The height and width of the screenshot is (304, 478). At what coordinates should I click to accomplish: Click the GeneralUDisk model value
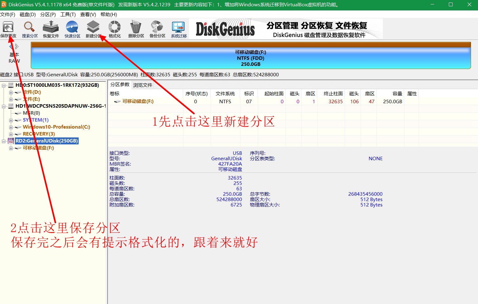[226, 159]
